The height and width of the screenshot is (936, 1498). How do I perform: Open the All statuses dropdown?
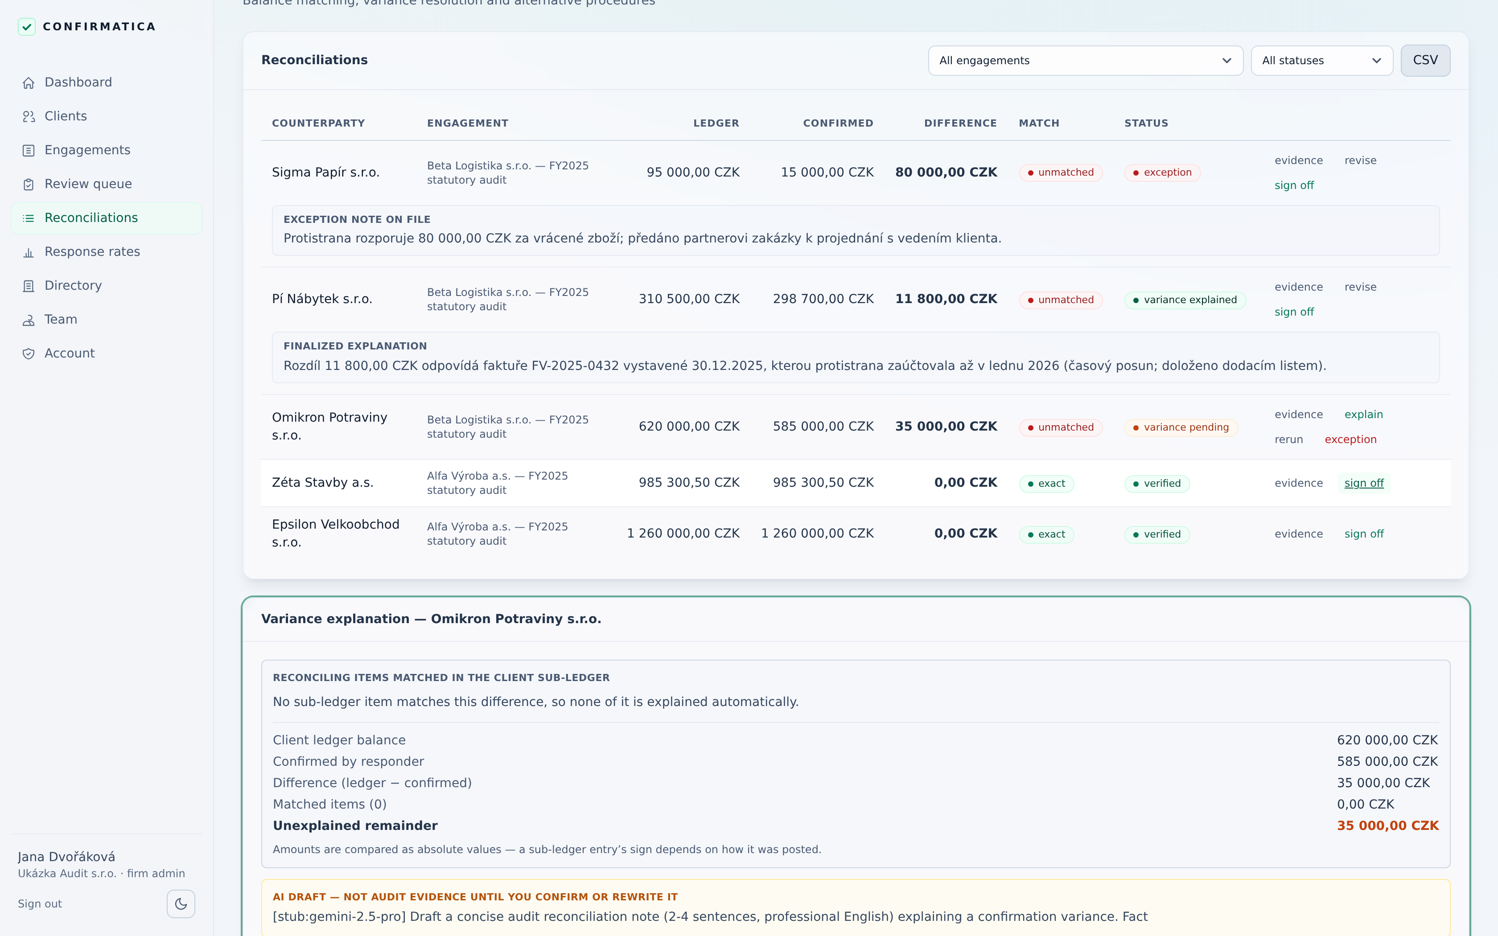tap(1321, 61)
